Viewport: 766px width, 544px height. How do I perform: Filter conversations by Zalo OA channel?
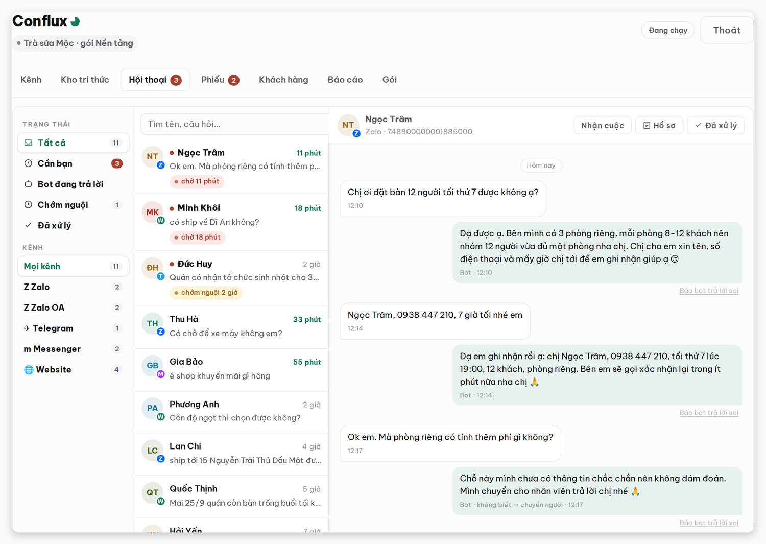73,308
